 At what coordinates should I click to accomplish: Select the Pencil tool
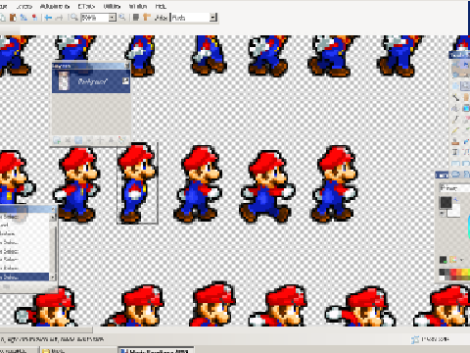(x=455, y=130)
